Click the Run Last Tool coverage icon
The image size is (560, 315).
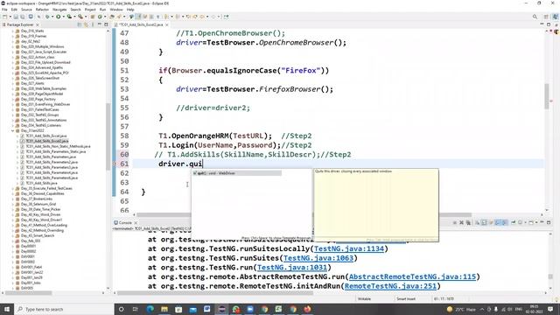tap(69, 17)
